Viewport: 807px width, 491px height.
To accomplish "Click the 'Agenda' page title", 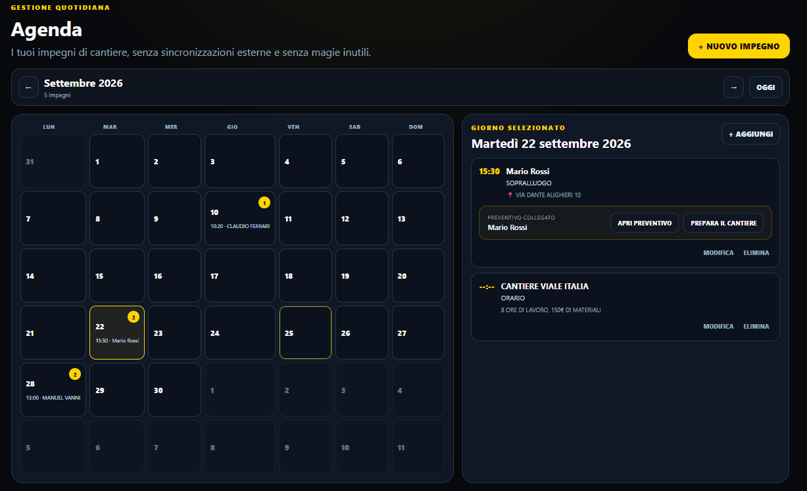I will (47, 30).
